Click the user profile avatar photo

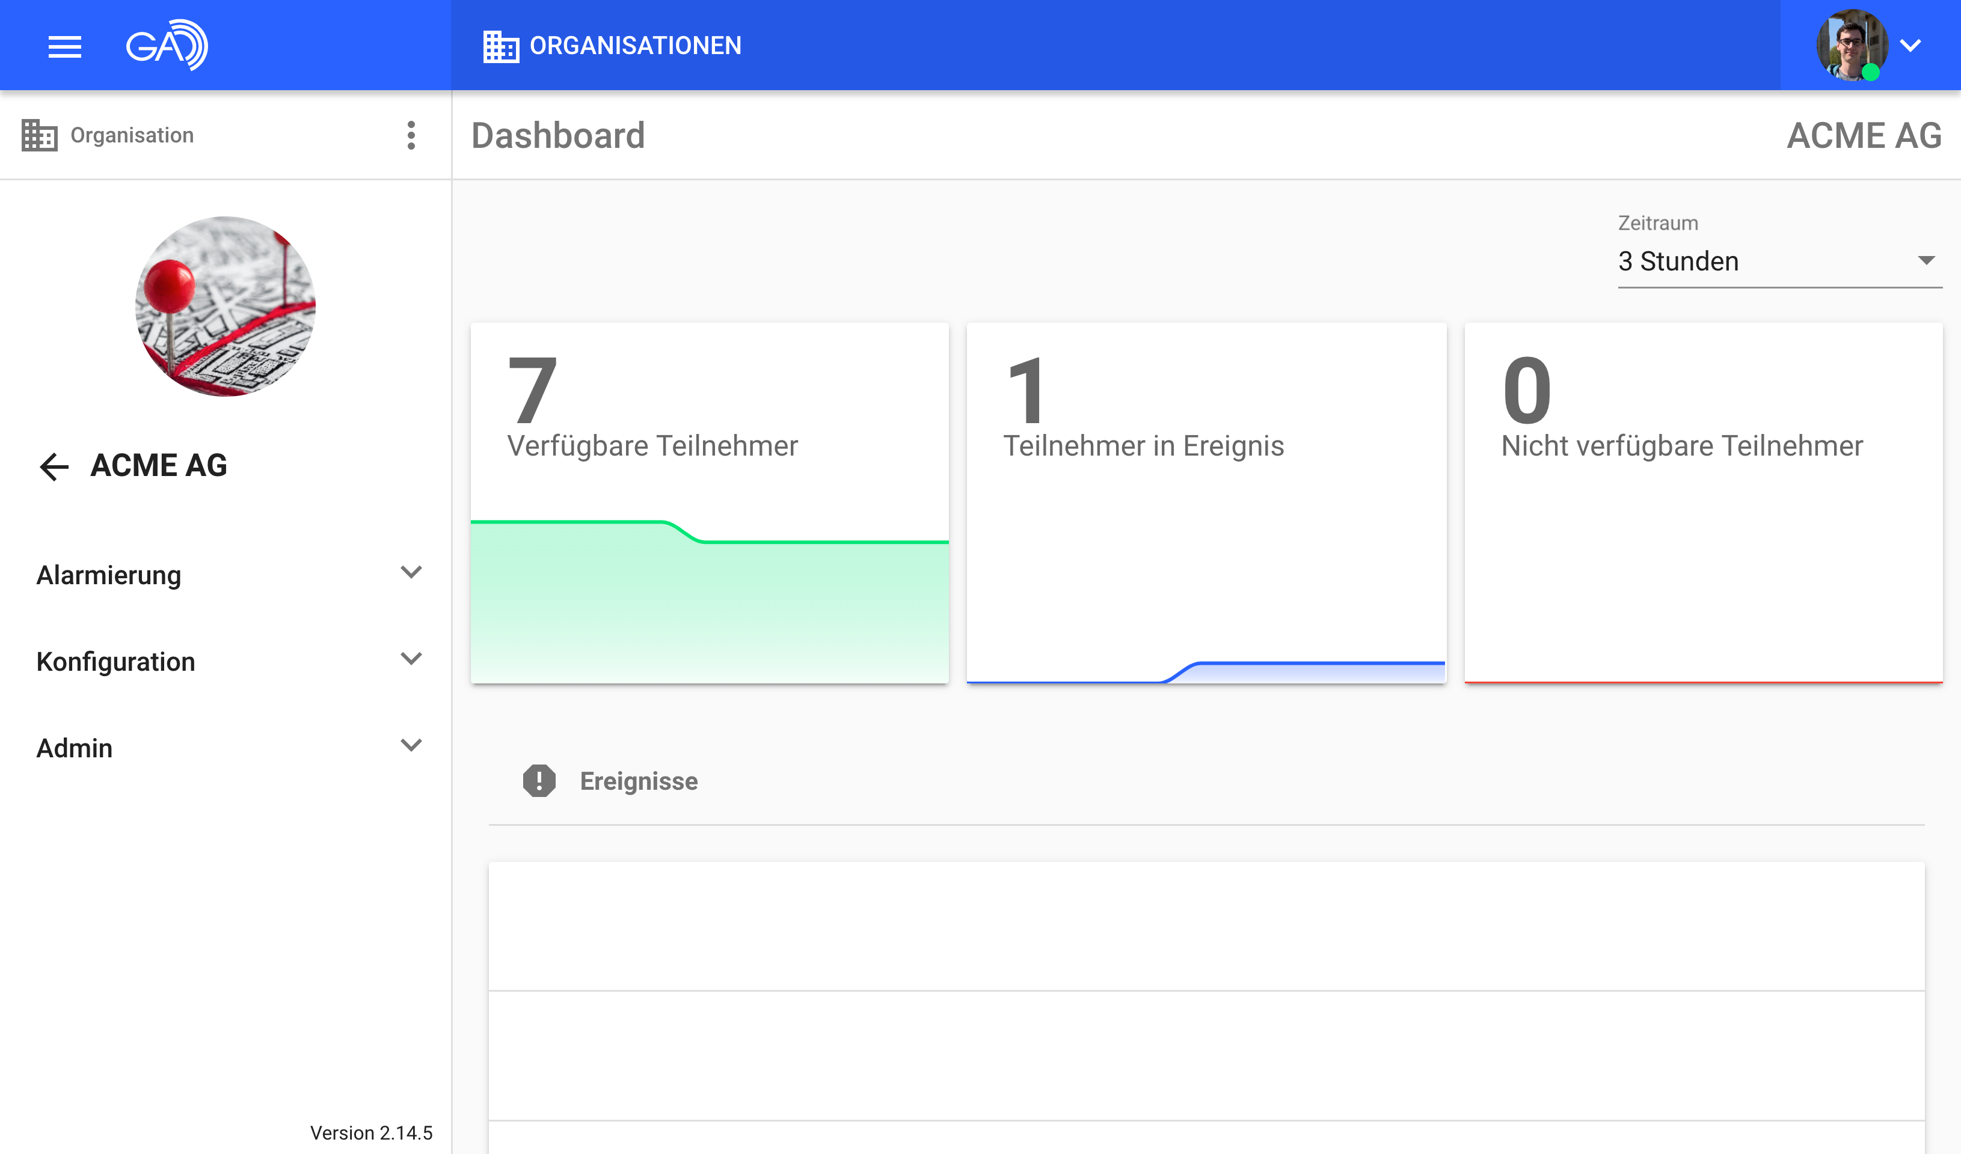click(x=1852, y=45)
